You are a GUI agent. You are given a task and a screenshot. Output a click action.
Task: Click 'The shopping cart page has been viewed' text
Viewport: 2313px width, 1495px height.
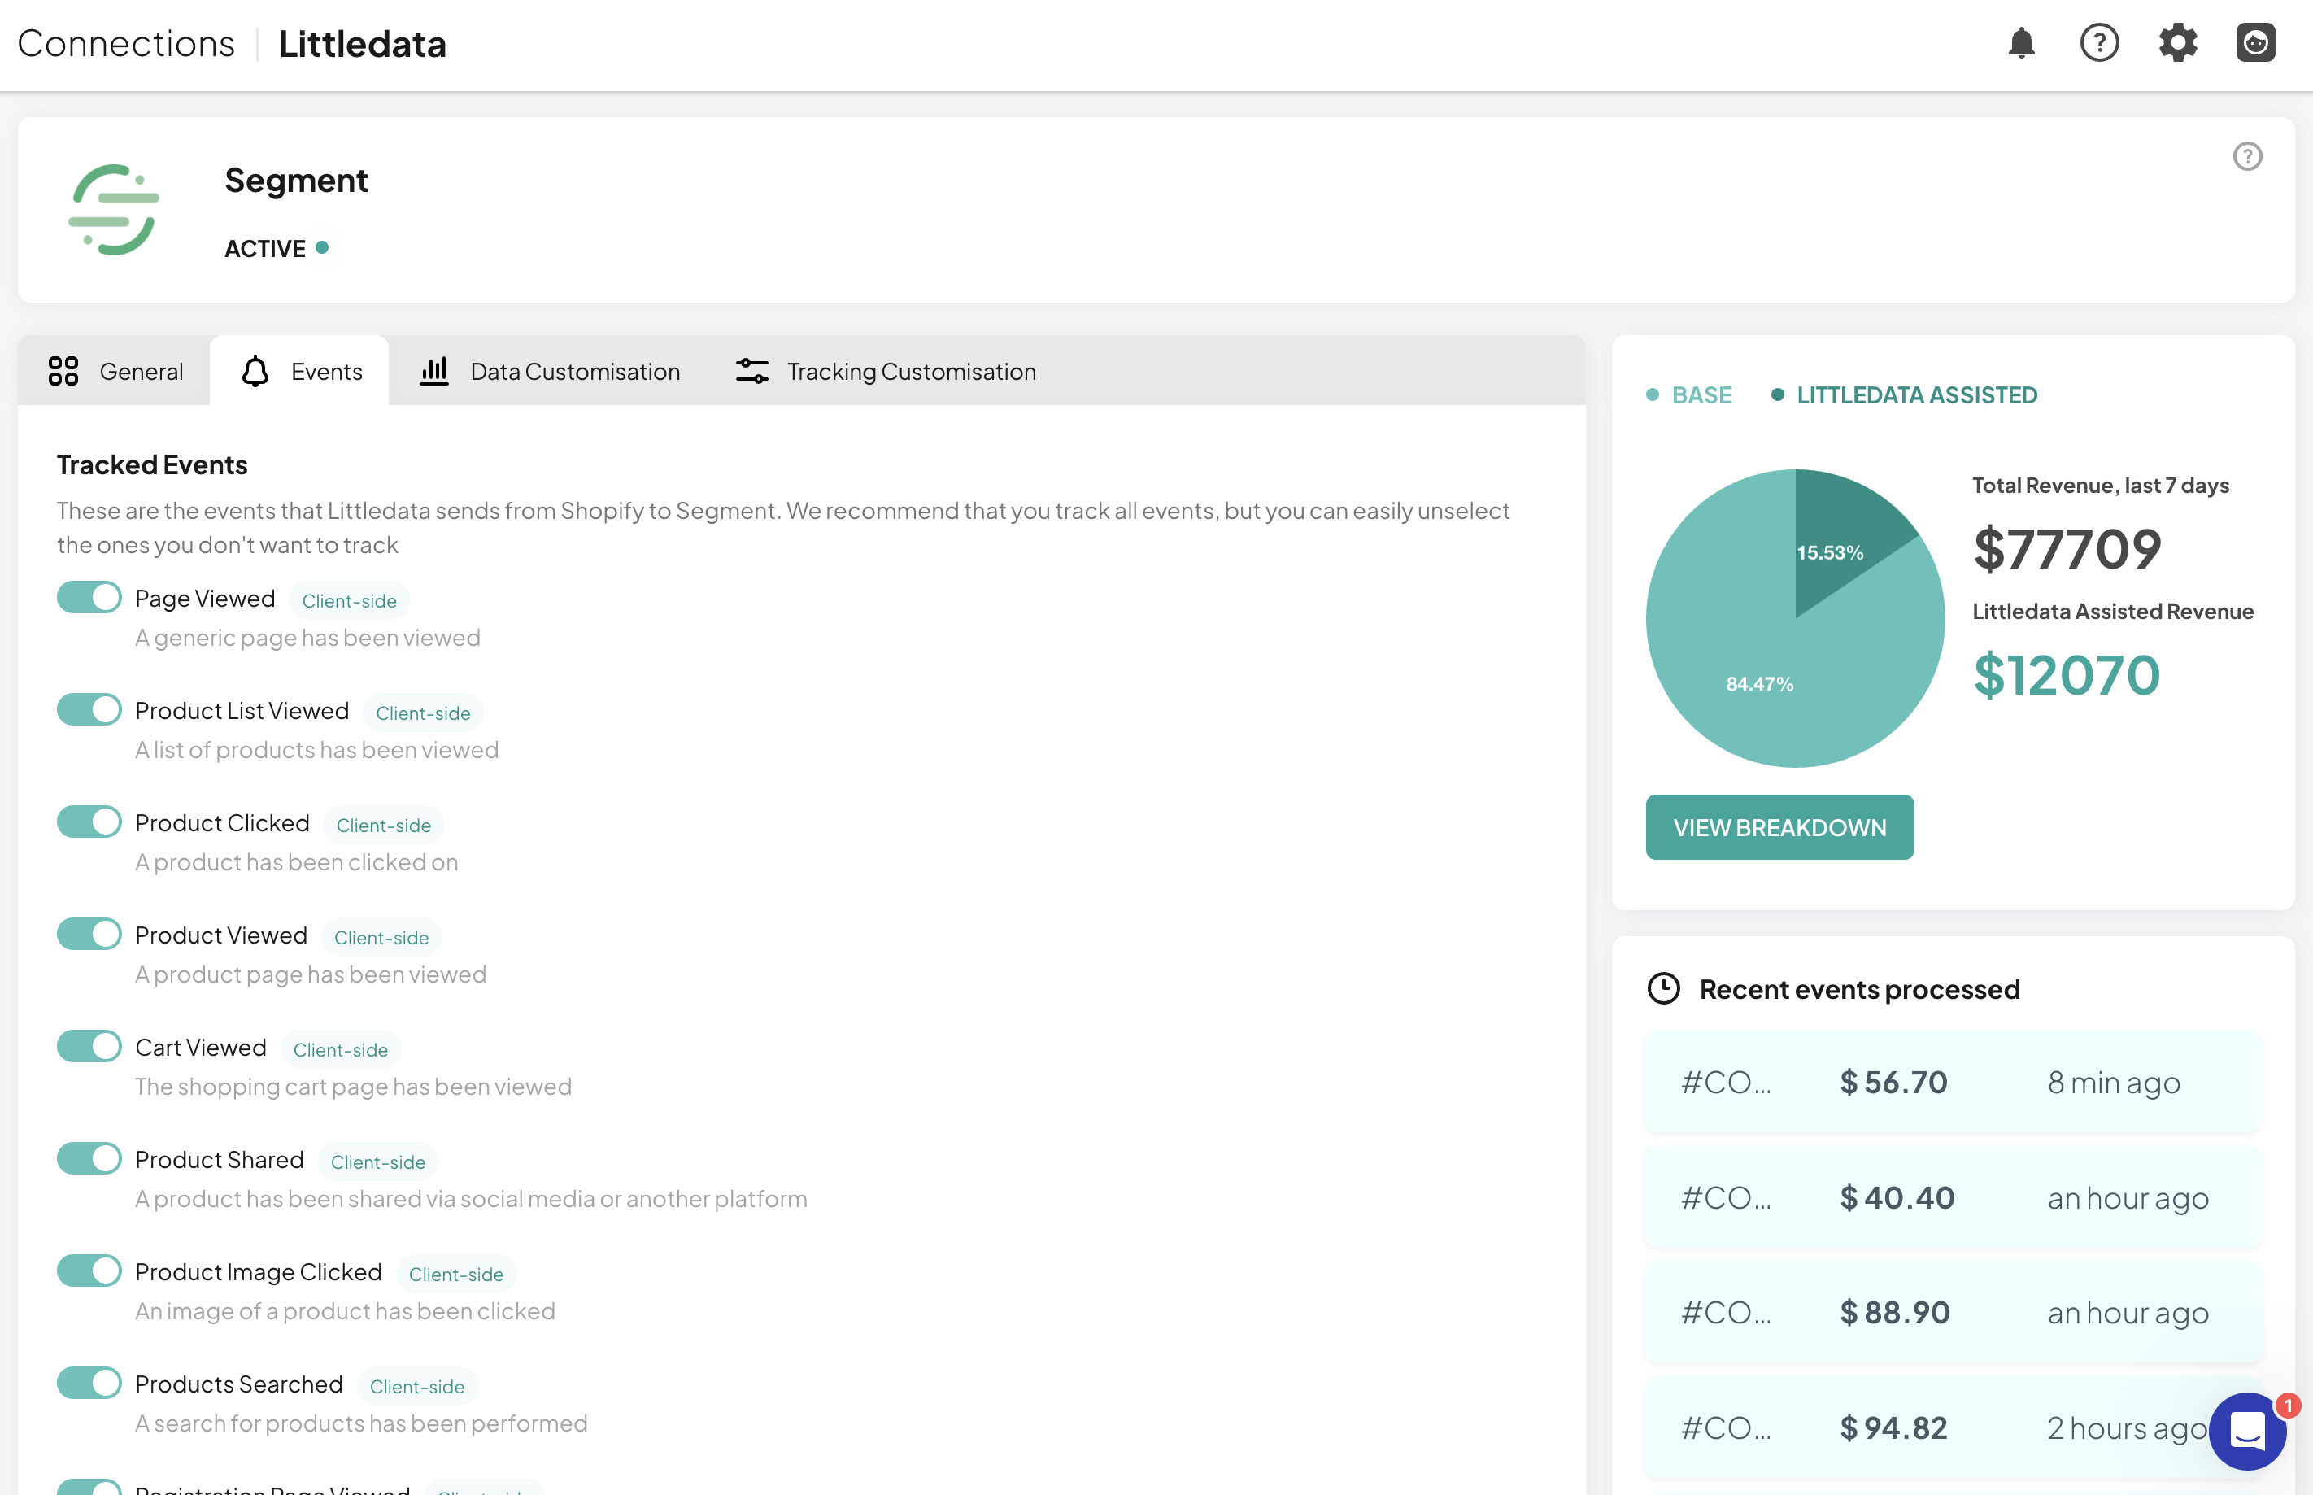point(353,1087)
